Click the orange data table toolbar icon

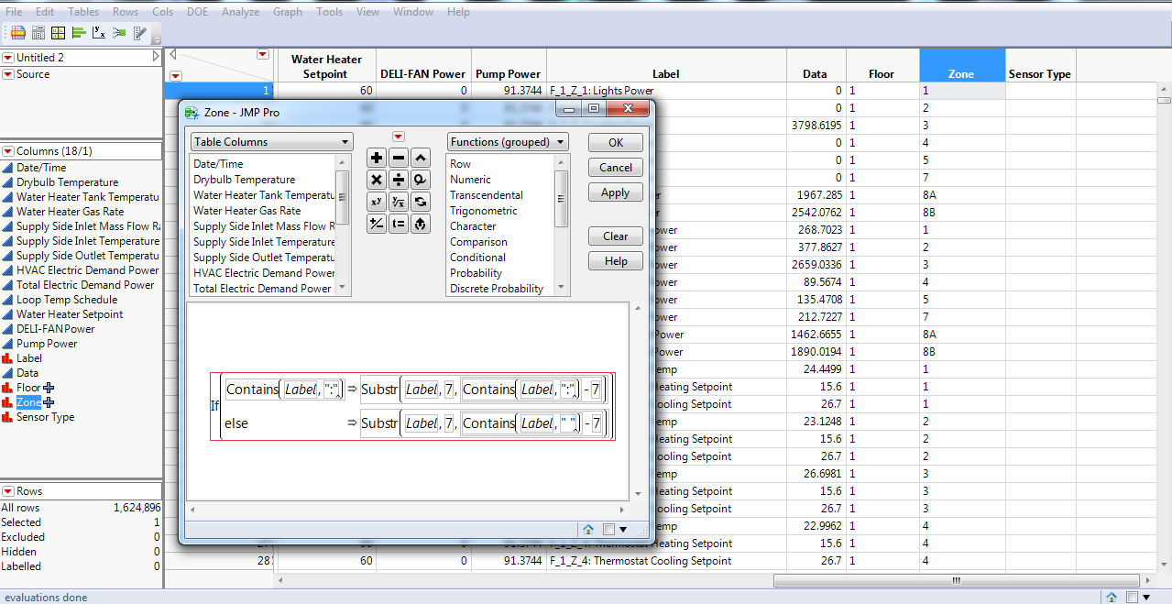point(18,33)
